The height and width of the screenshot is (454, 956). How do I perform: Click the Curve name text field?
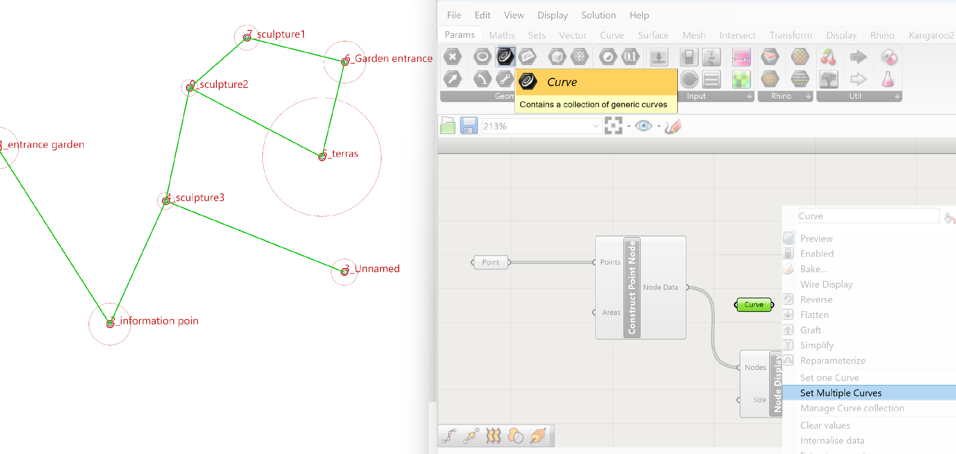point(868,216)
